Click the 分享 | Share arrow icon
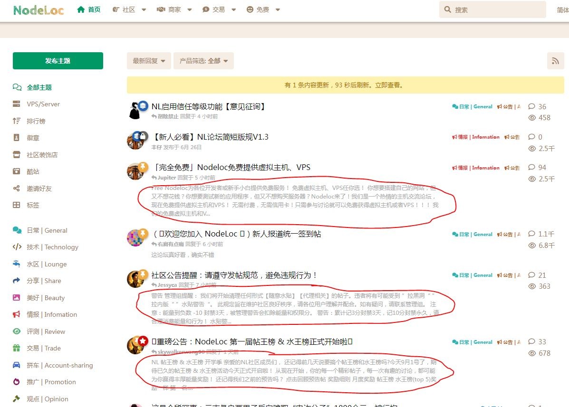 coord(16,281)
